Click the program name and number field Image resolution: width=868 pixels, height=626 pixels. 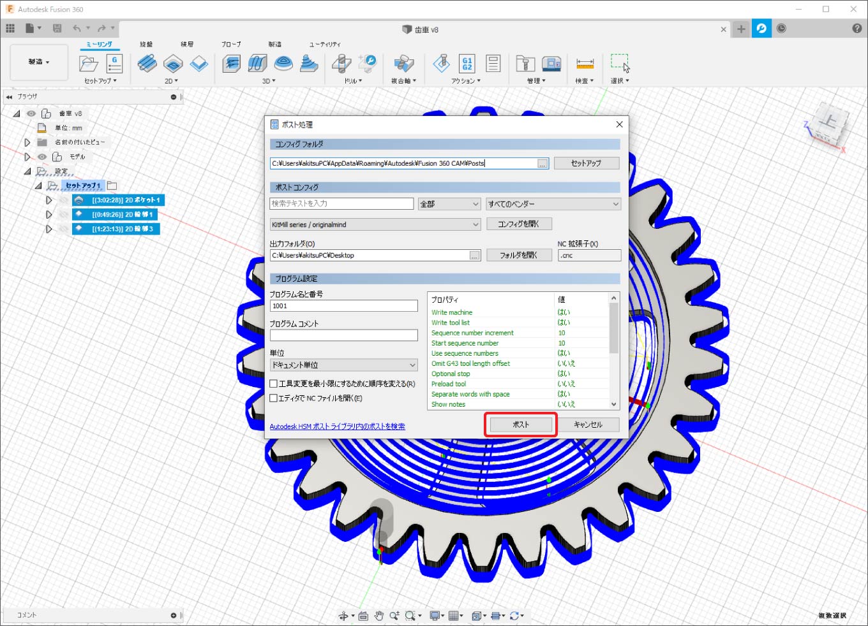pyautogui.click(x=344, y=306)
